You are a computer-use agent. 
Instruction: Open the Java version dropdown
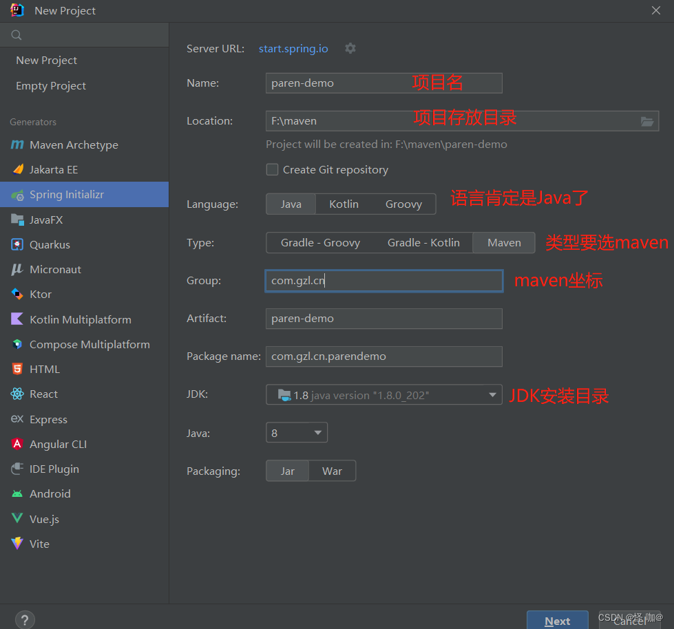(297, 433)
